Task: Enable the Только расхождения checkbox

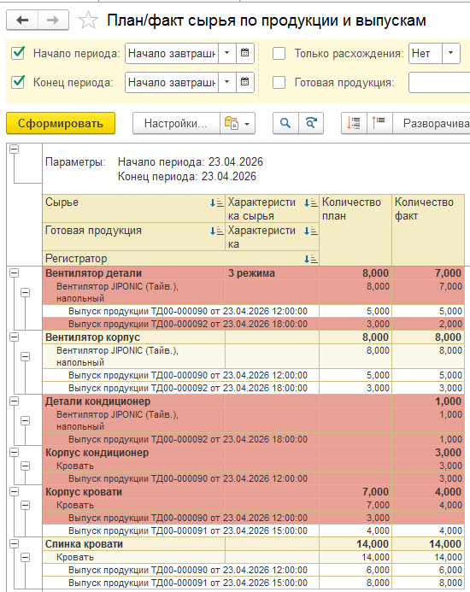Action: pos(279,53)
